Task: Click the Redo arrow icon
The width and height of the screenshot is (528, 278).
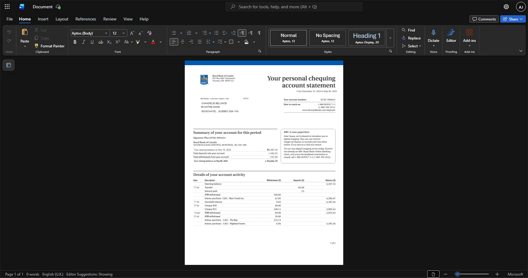Action: click(9, 41)
